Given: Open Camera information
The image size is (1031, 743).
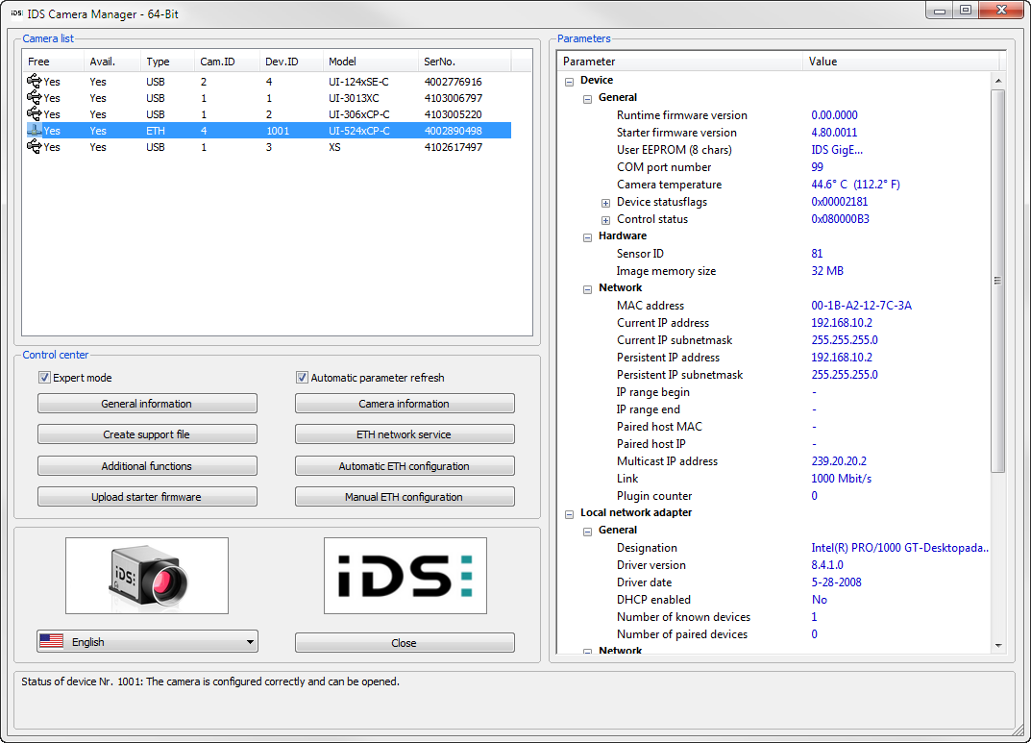Looking at the screenshot, I should pos(405,404).
